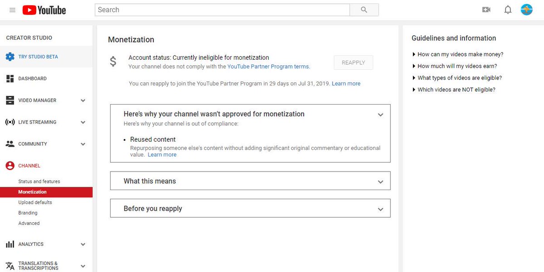Open the create video camera icon
This screenshot has height=272, width=544.
point(486,10)
